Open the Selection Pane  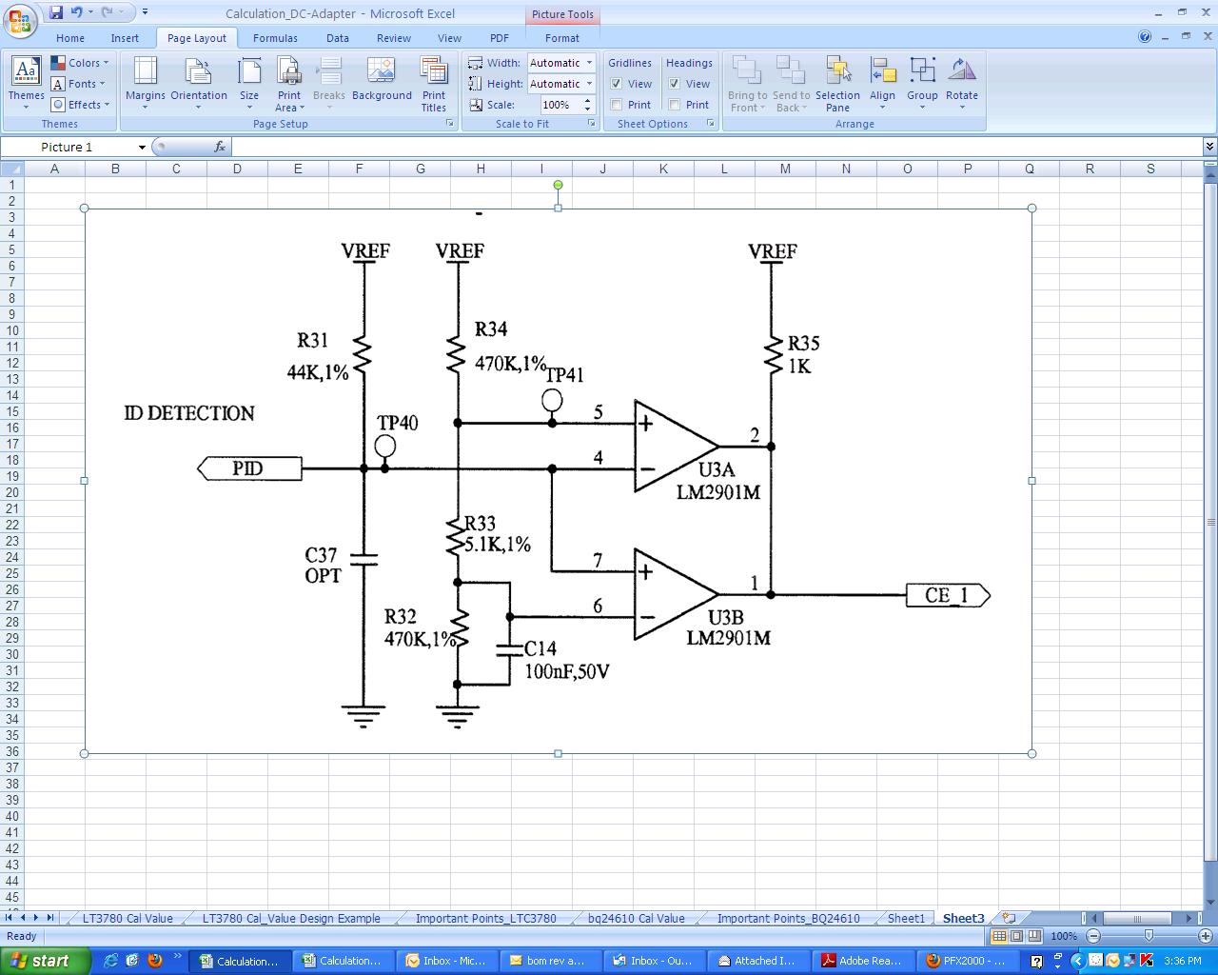(837, 83)
